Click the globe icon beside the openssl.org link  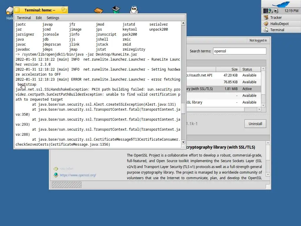[56, 175]
